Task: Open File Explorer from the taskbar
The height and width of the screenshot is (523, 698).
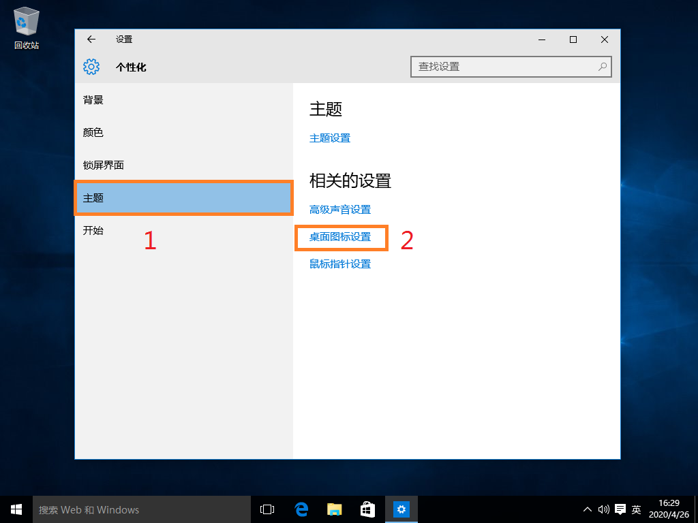Action: point(333,509)
